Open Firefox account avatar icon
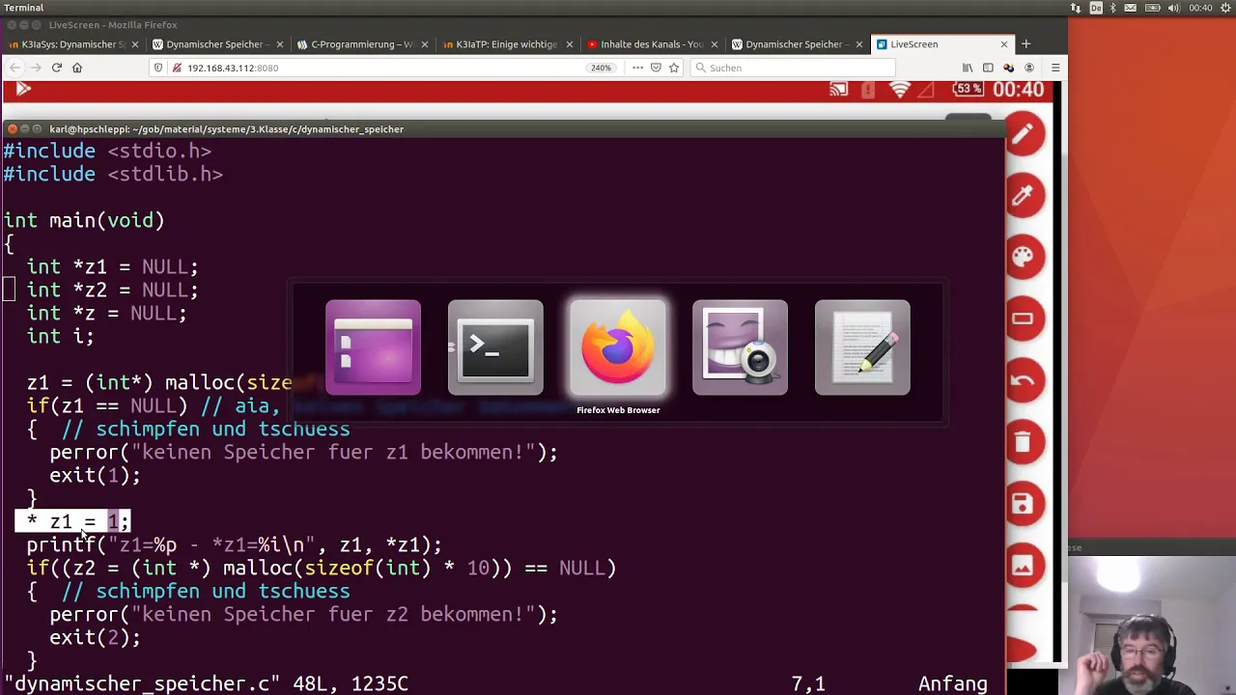 (1029, 68)
